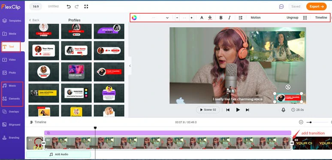
Task: Open the grid dots menu icon
Action: pos(305,17)
